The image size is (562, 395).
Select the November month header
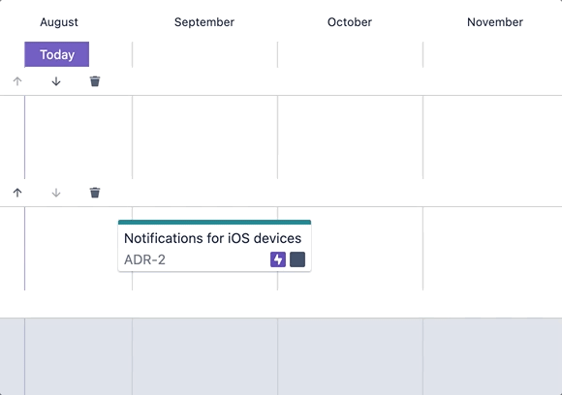(x=495, y=22)
